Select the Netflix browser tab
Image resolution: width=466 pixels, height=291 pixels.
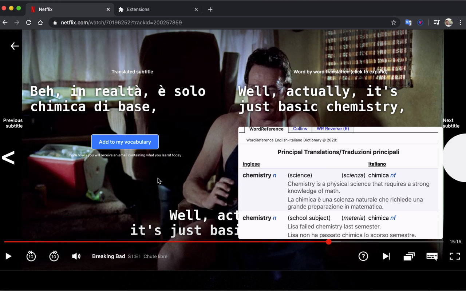click(70, 9)
